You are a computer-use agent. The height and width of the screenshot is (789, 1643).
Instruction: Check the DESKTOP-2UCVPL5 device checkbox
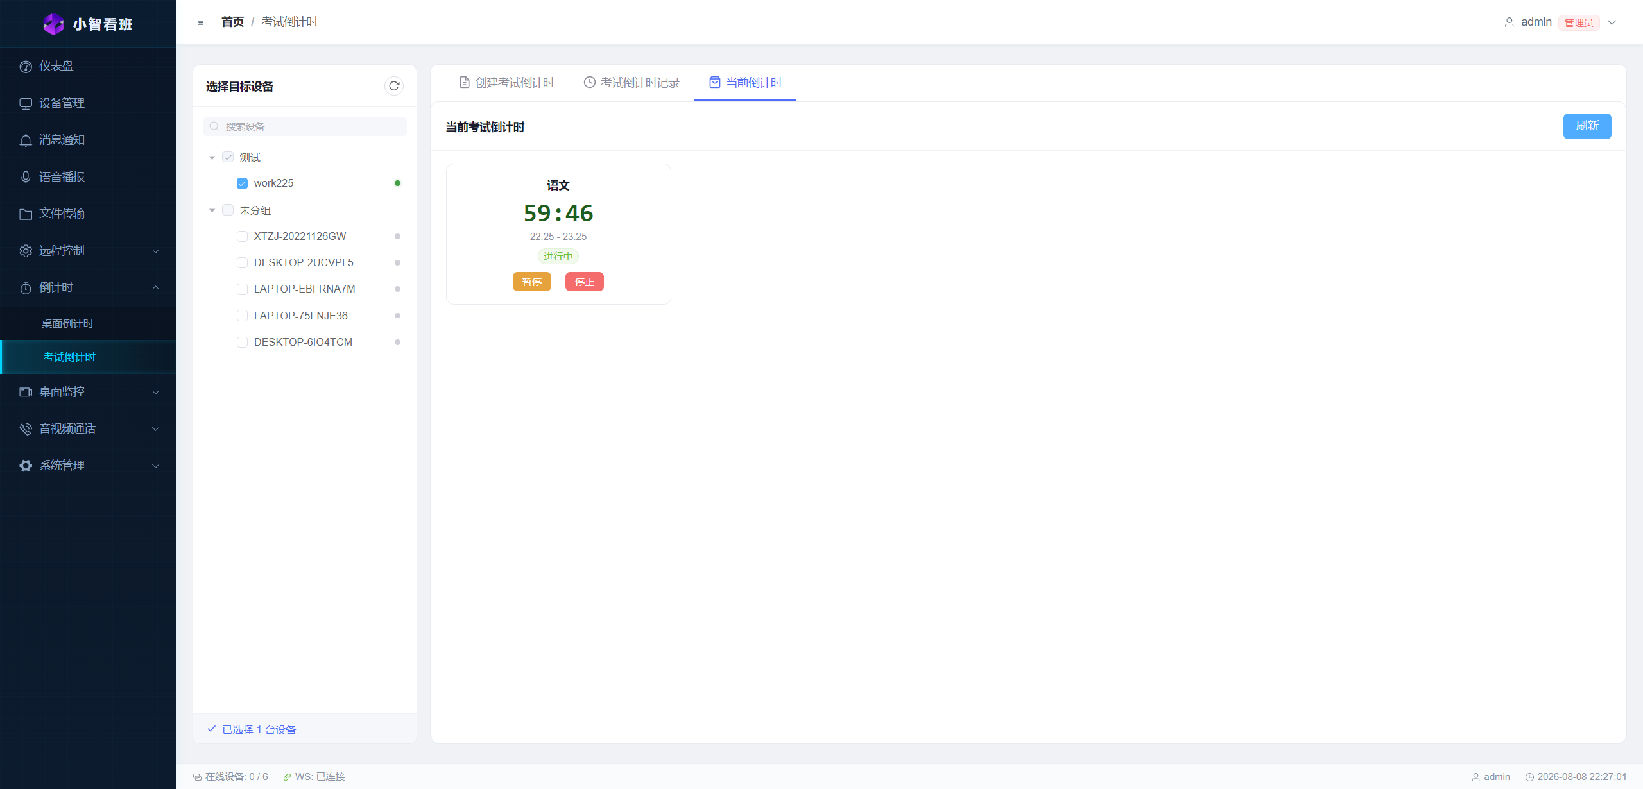242,263
